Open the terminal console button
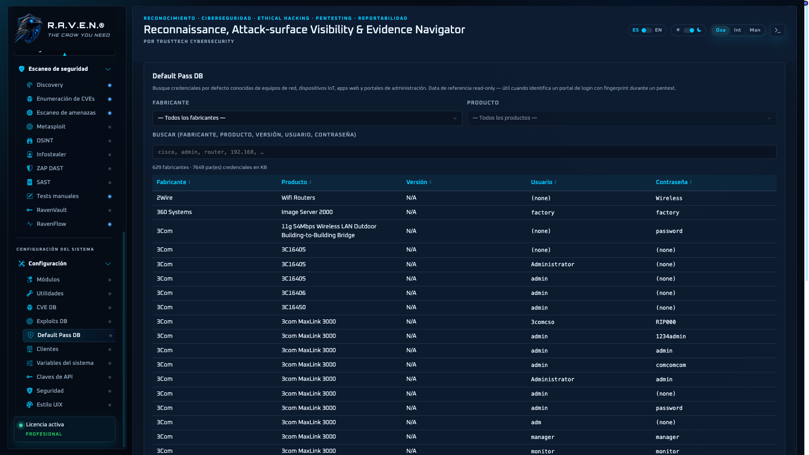 click(778, 30)
